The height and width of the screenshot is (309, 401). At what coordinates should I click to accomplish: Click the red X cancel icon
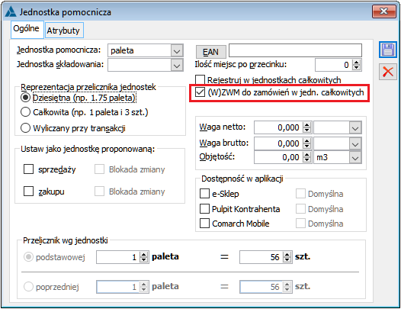388,72
